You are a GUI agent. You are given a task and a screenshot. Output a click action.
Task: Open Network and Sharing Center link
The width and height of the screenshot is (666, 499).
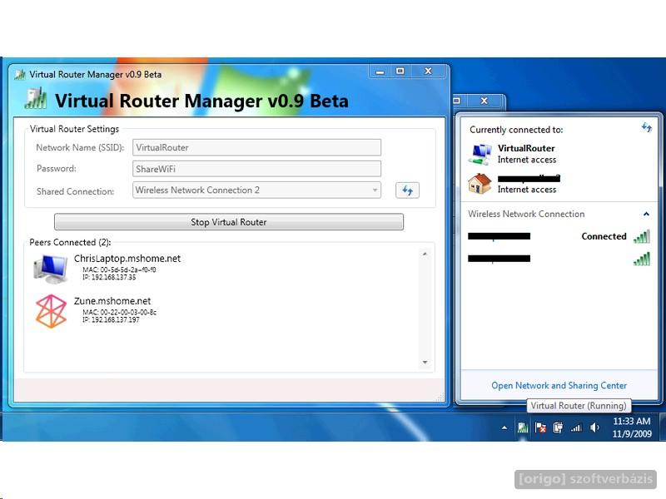pos(559,385)
